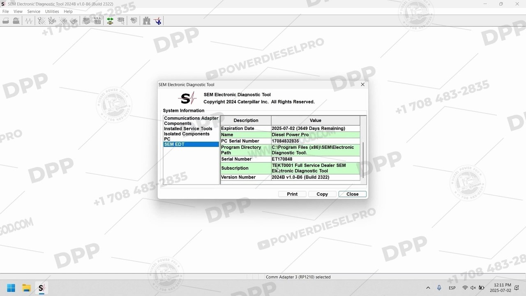Open the Configuration tool toolbar icon
The width and height of the screenshot is (526, 296).
click(97, 21)
